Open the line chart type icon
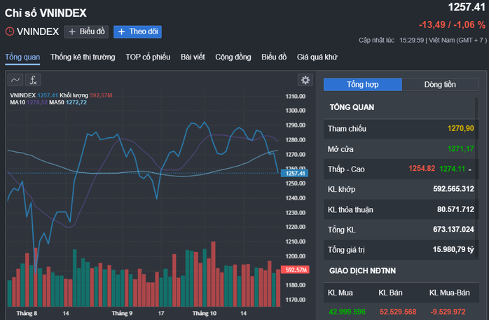 coord(15,80)
